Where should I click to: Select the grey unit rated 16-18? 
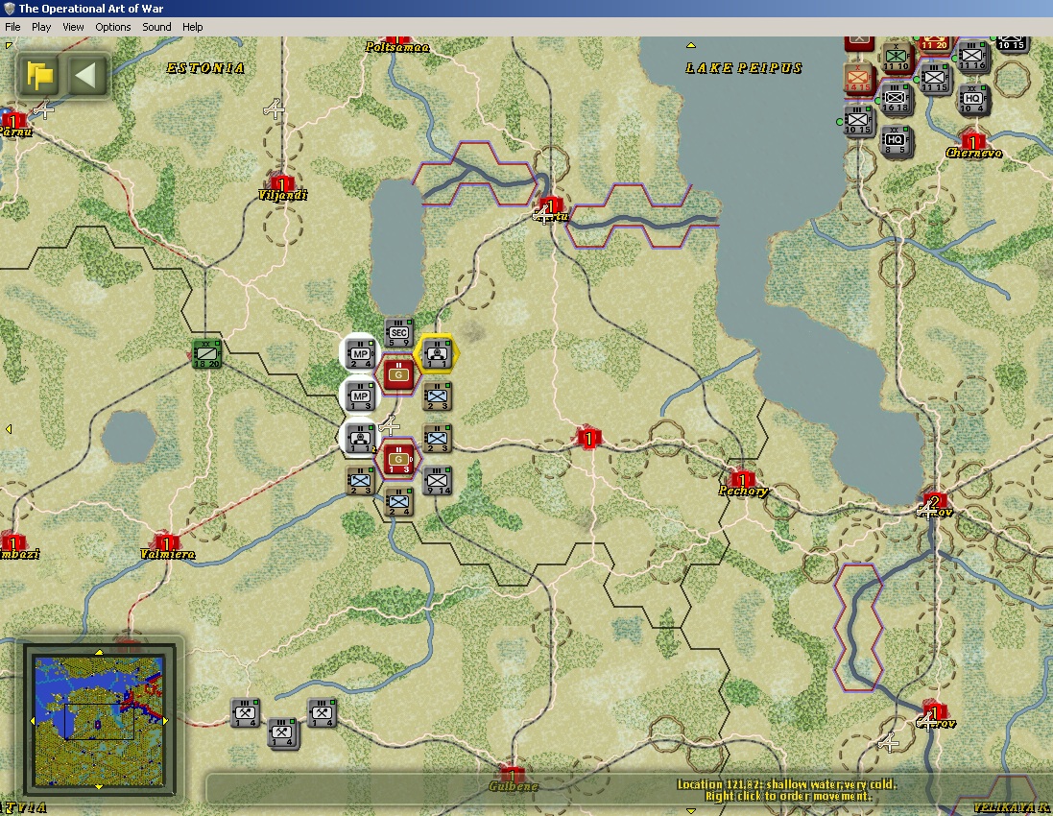(897, 99)
